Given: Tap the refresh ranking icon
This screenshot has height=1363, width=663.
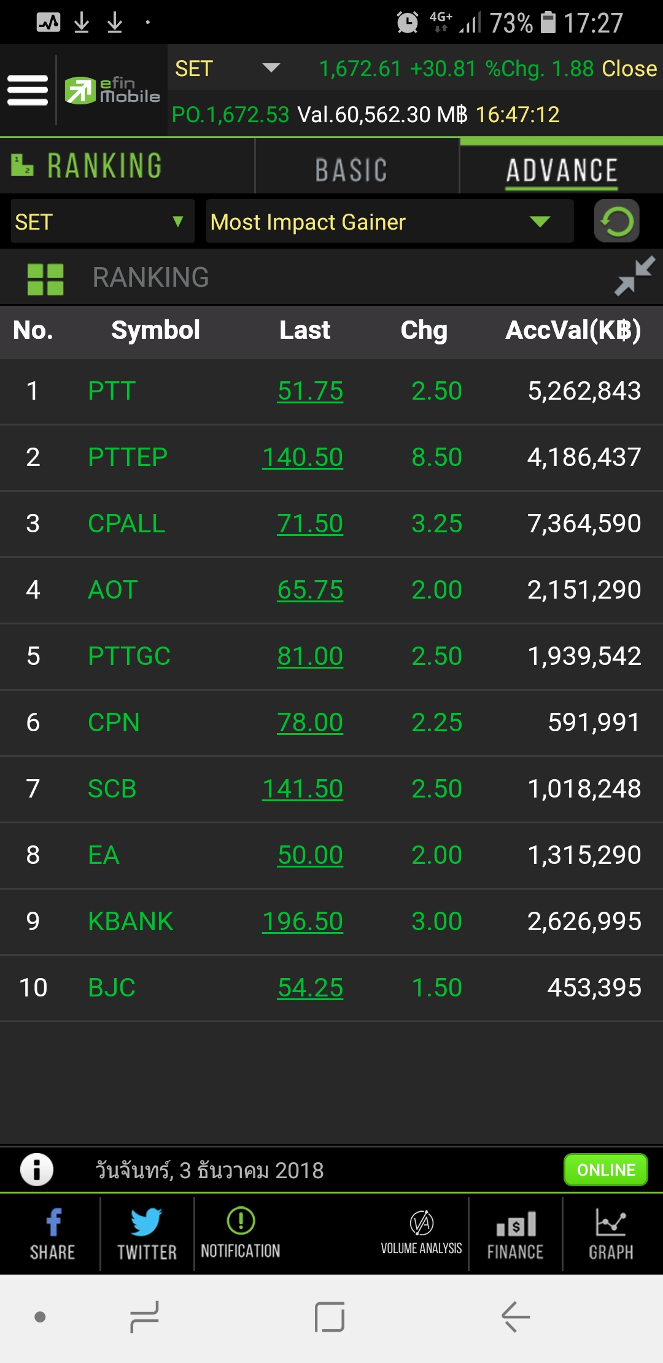Looking at the screenshot, I should [x=616, y=222].
